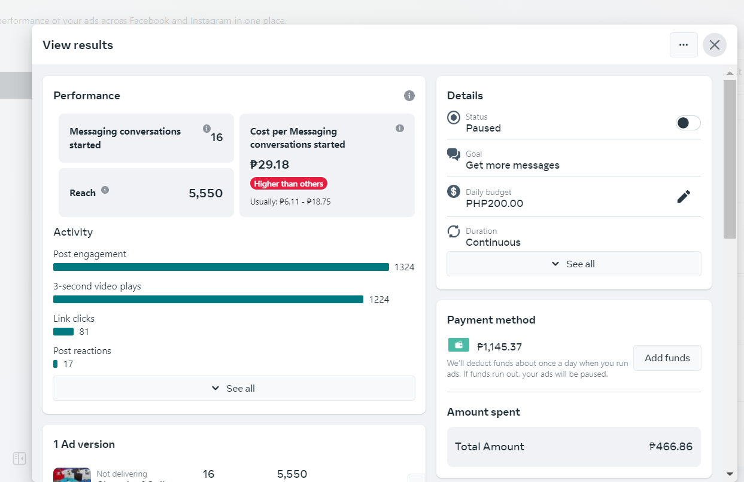Click info icon for Cost per Messaging conversations

click(400, 129)
